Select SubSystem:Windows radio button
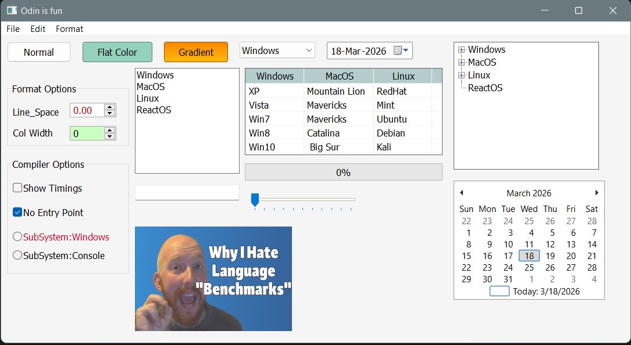 [17, 236]
